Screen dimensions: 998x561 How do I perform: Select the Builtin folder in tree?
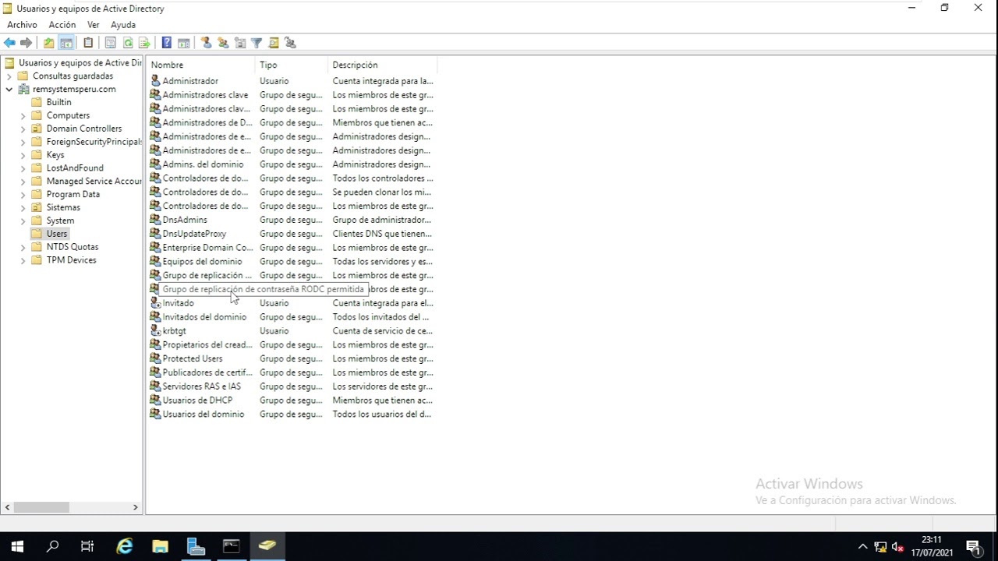[58, 102]
